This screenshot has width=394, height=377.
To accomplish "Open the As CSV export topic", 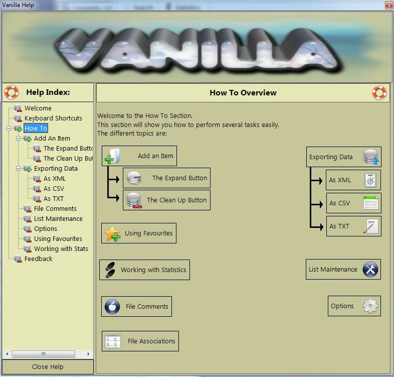I will (x=354, y=203).
